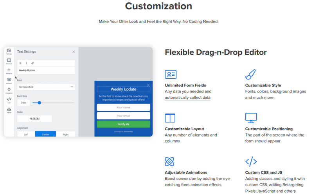Open the Elements plus icon

(9, 71)
